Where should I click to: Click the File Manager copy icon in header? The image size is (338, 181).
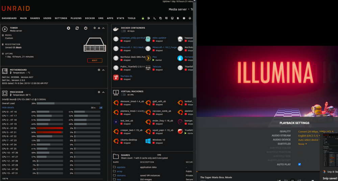(160, 18)
